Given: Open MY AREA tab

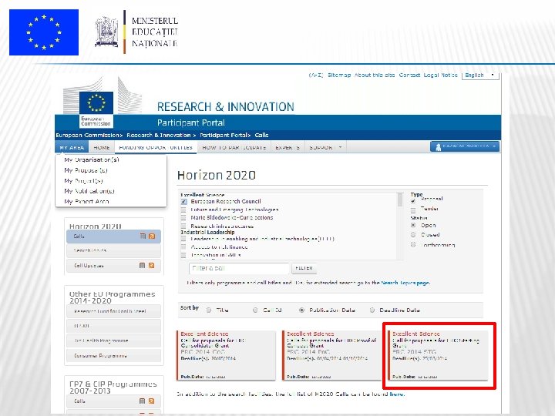Looking at the screenshot, I should (72, 147).
